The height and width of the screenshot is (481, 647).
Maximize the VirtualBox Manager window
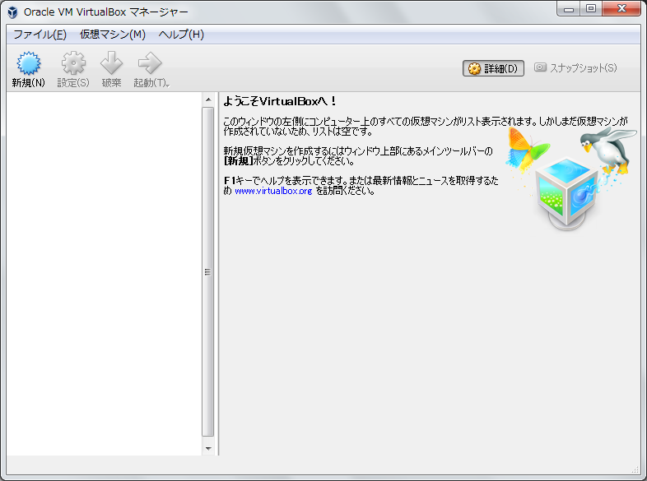pyautogui.click(x=591, y=9)
